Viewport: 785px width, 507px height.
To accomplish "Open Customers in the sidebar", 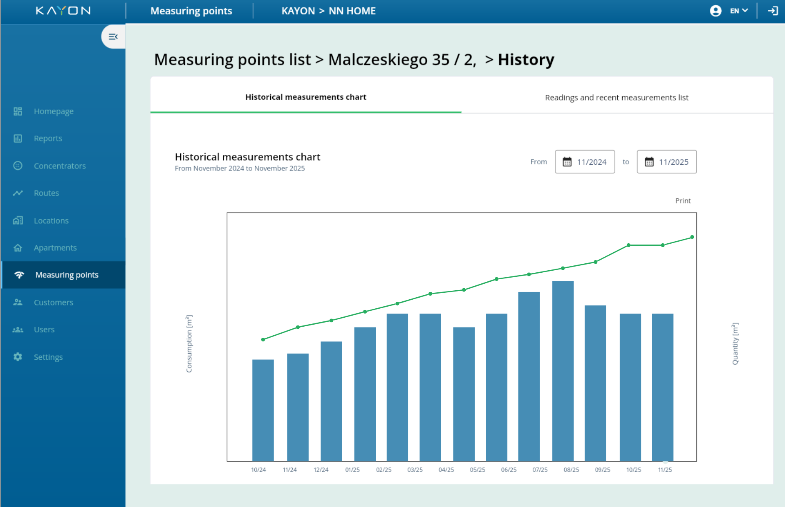I will tap(54, 303).
